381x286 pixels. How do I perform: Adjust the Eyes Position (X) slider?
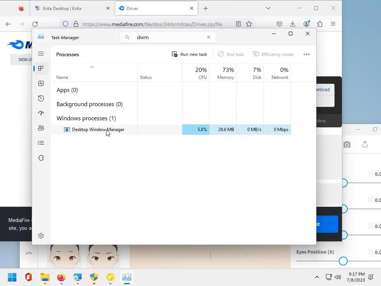pyautogui.click(x=343, y=261)
